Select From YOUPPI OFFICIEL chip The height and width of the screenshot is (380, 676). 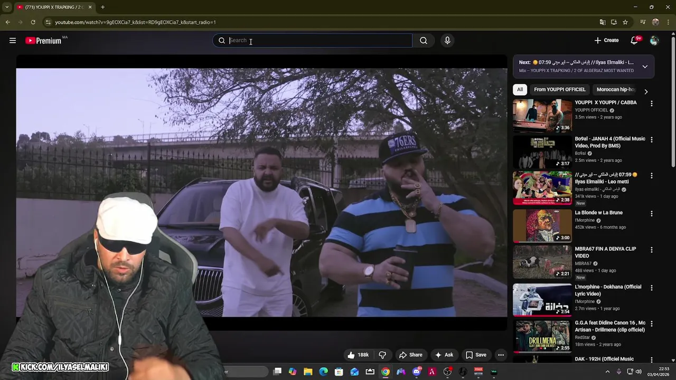point(559,90)
